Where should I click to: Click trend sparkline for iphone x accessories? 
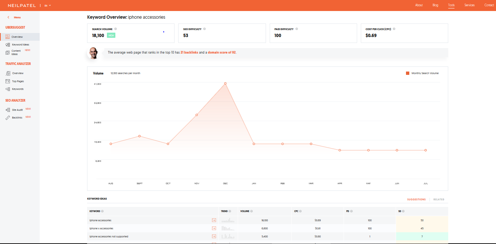228,228
